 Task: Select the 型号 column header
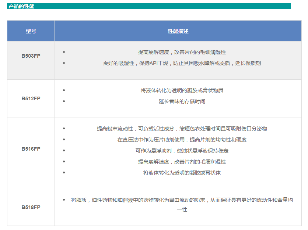(x=31, y=31)
